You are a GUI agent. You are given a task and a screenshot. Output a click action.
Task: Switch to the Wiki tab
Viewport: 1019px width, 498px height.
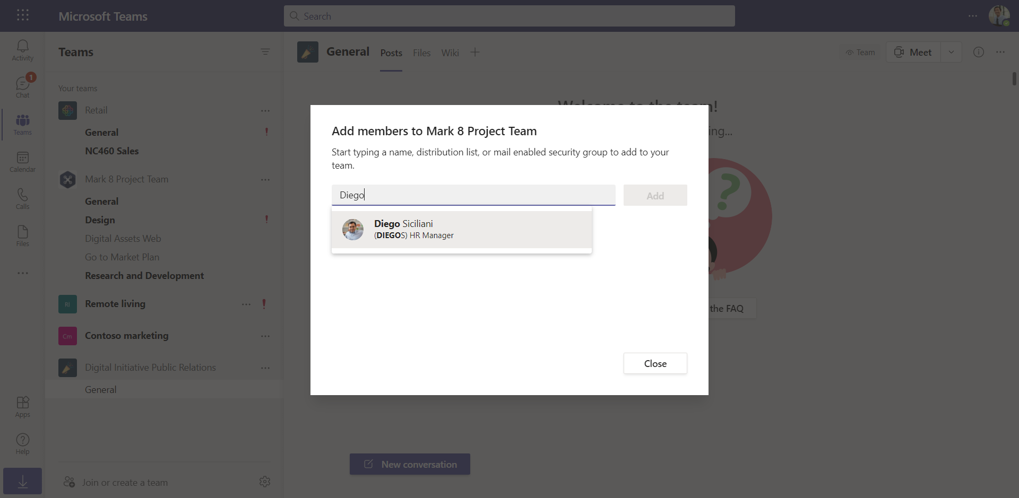click(450, 53)
